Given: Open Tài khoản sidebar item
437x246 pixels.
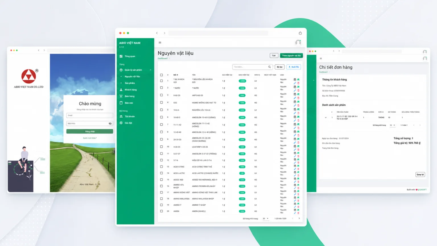Looking at the screenshot, I should point(127,116).
